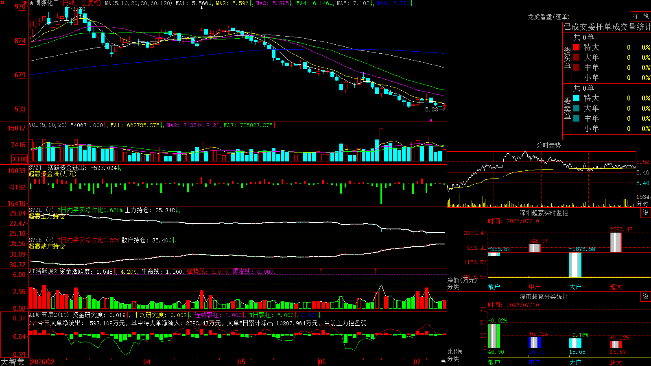Click the MA(5,10,20,30,60,120) indicator label
This screenshot has height=366, width=651.
pos(138,3)
